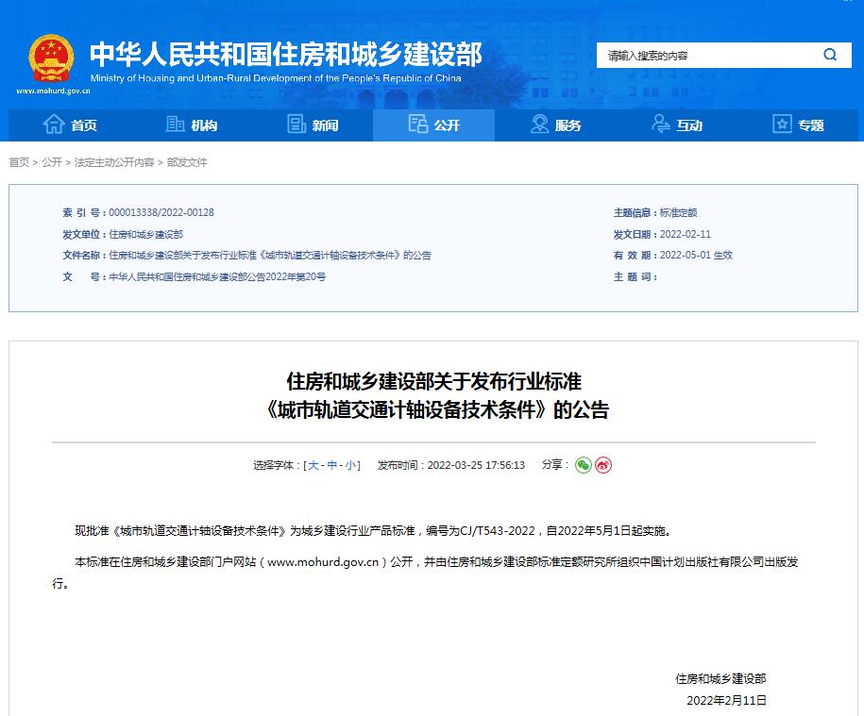
Task: Open the 首页 navigation tab
Action: (70, 125)
